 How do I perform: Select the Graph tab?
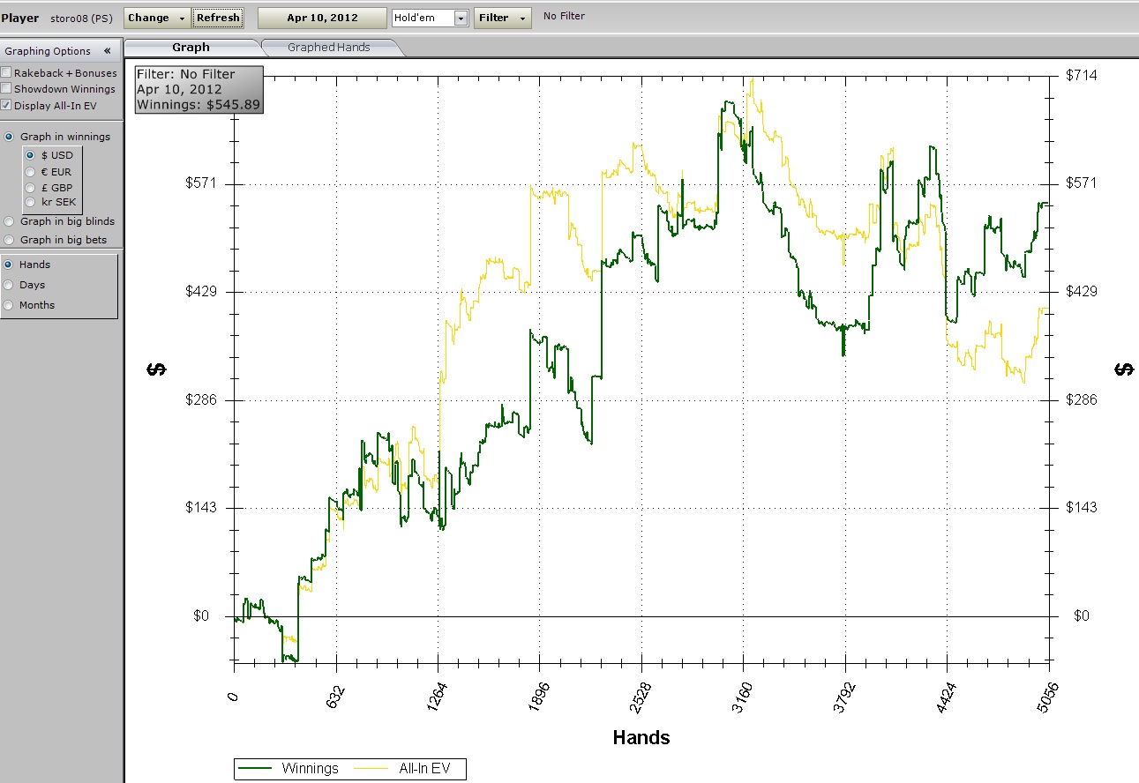coord(191,48)
